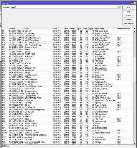Open a New Window
The height and width of the screenshot is (148, 137).
pyautogui.click(x=128, y=23)
